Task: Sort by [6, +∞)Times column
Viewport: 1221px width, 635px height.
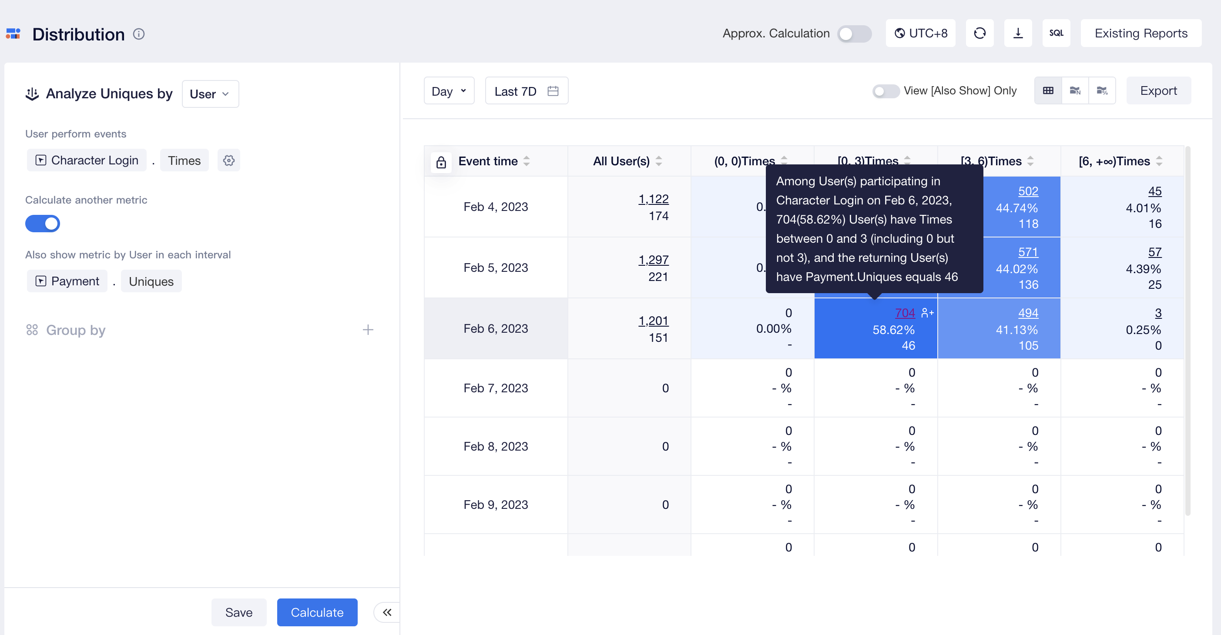Action: (1159, 161)
